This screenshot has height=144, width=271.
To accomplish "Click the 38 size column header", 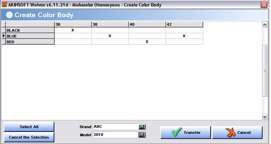I will (x=110, y=24).
